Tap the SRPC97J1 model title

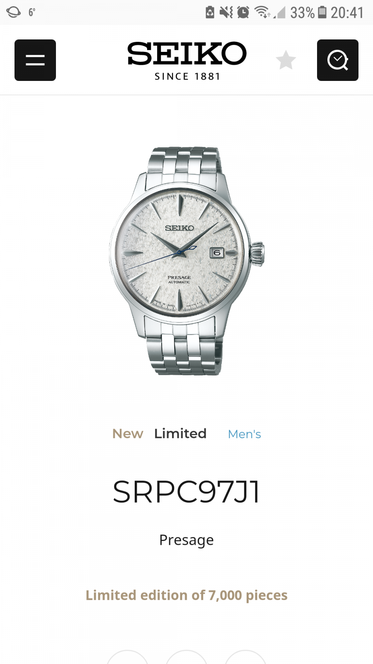[186, 492]
